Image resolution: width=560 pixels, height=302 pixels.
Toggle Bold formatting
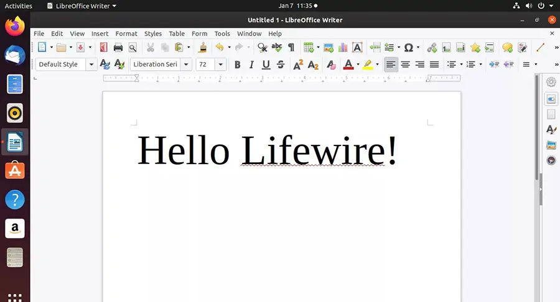[237, 65]
